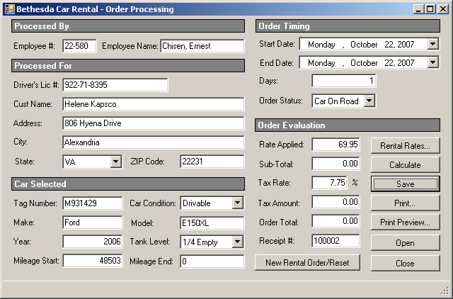Save the rental order

click(406, 184)
